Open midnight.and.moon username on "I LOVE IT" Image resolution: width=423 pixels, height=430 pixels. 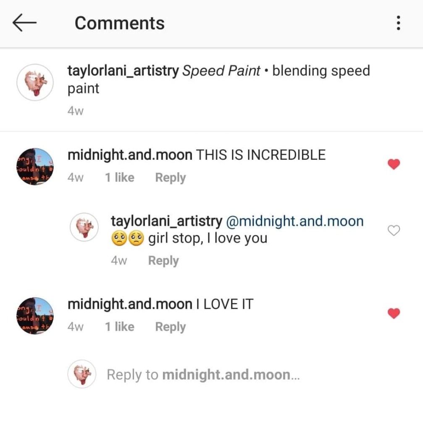coord(129,304)
